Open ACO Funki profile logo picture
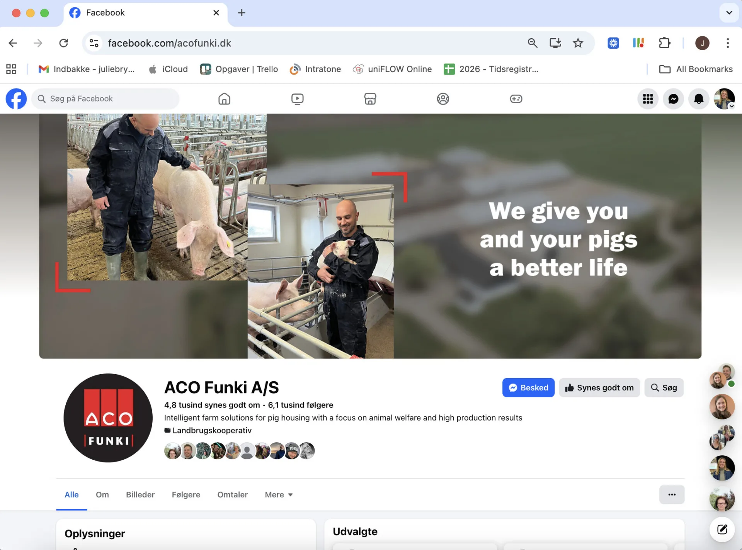Image resolution: width=742 pixels, height=550 pixels. click(108, 418)
